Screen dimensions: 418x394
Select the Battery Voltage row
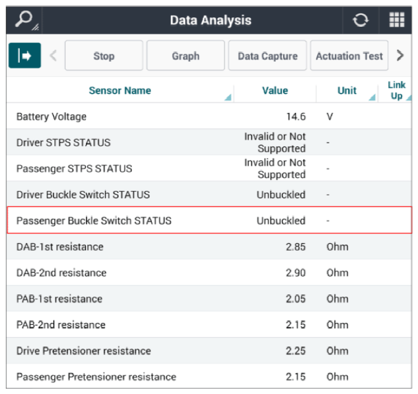pyautogui.click(x=209, y=116)
